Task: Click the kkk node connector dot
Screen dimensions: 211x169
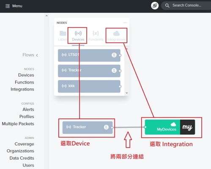Action: 120,86
